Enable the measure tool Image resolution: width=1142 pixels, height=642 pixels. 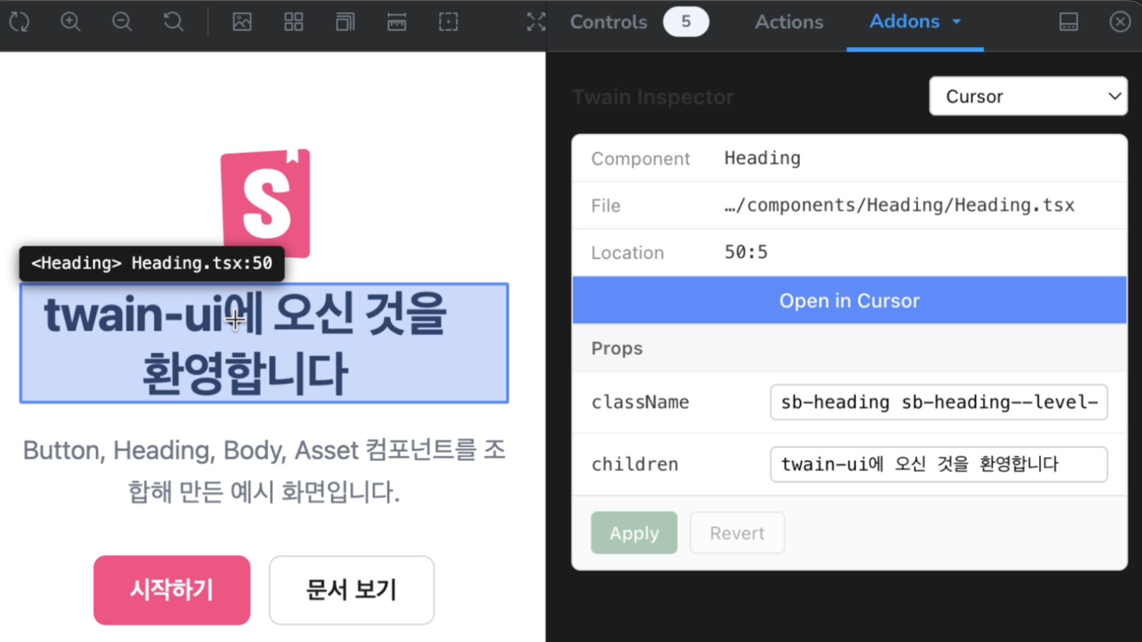coord(397,22)
